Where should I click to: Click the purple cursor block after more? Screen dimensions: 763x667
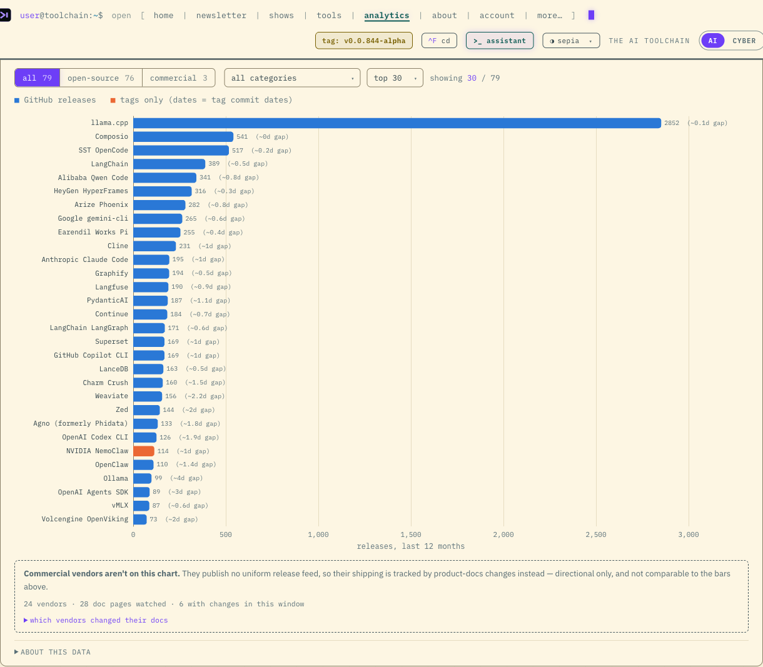[x=591, y=15]
